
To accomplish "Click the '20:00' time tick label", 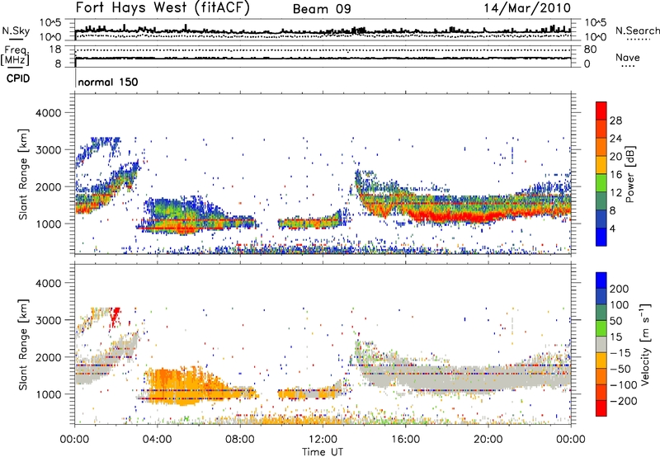I will [488, 440].
